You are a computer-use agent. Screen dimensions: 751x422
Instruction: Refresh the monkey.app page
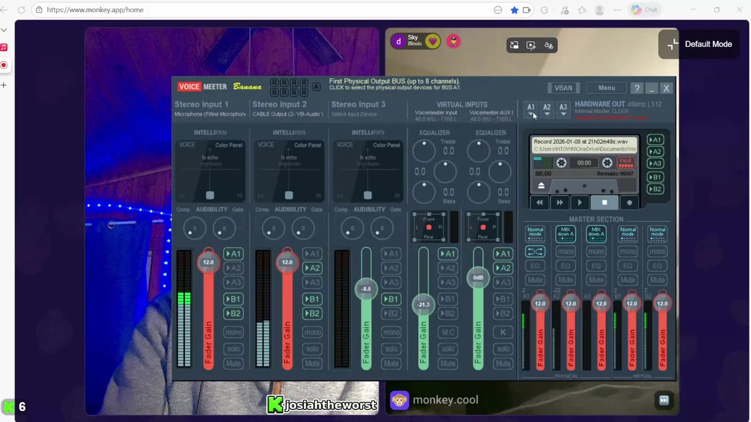[x=22, y=10]
